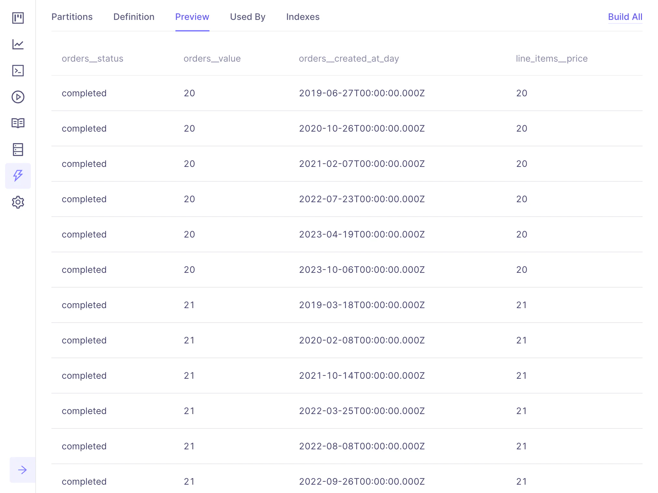Switch to the Partitions tab
The height and width of the screenshot is (493, 658).
[x=72, y=17]
